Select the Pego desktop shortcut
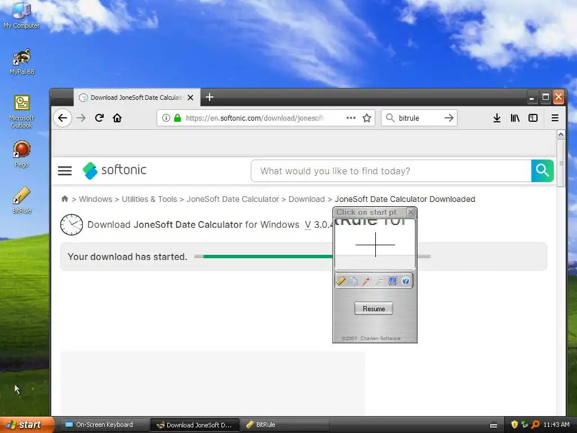 pyautogui.click(x=21, y=154)
